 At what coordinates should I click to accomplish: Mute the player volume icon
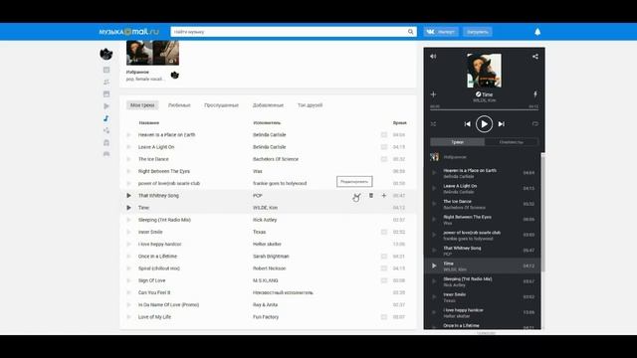click(x=433, y=57)
